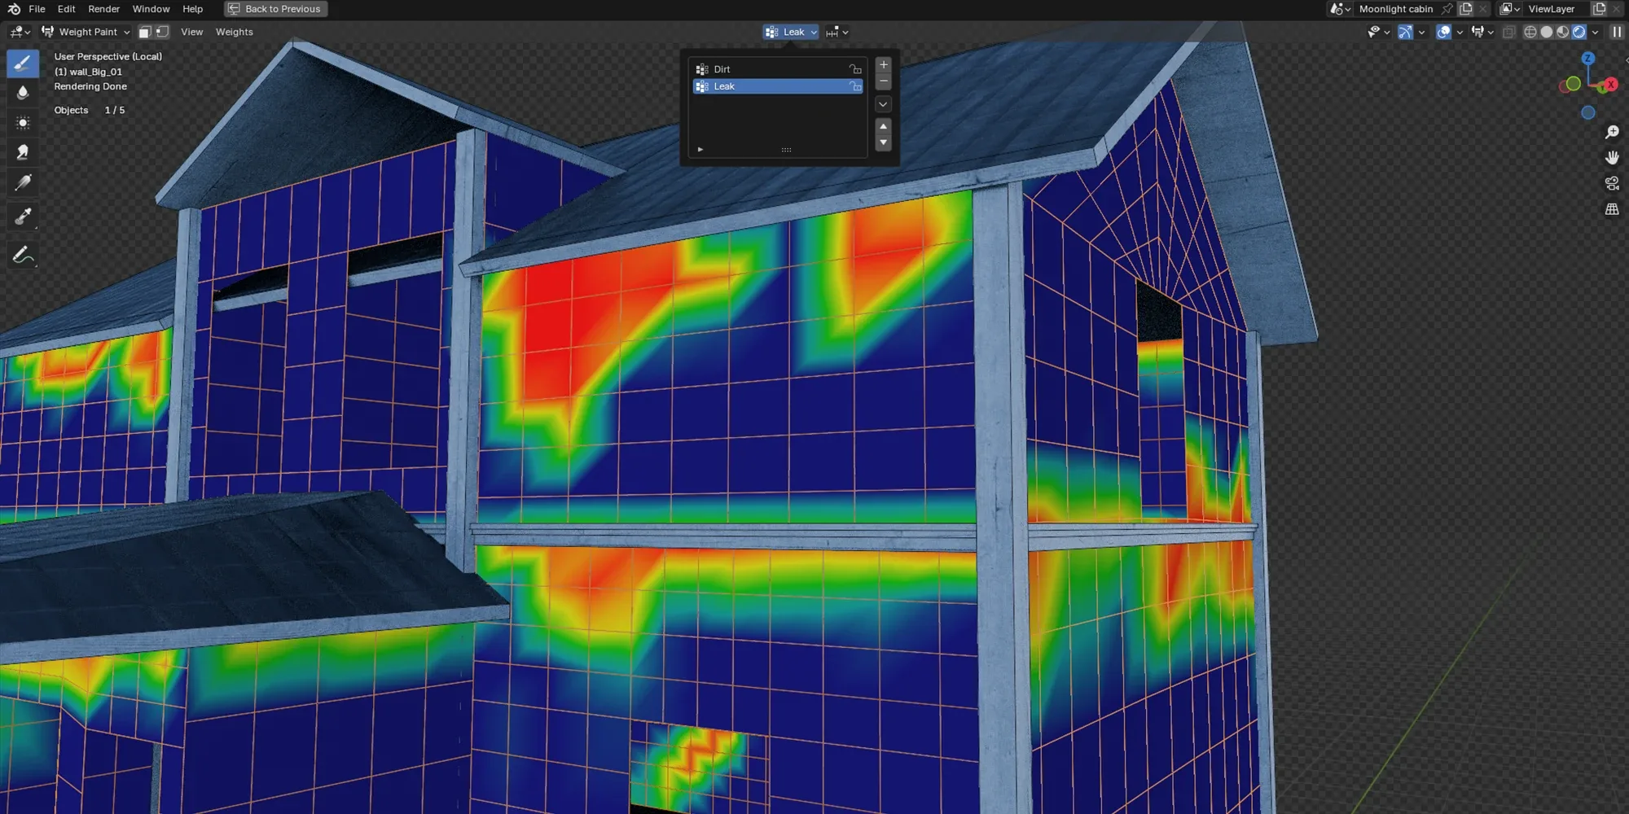Select the Draw brush tool
Viewport: 1629px width, 814px height.
22,63
